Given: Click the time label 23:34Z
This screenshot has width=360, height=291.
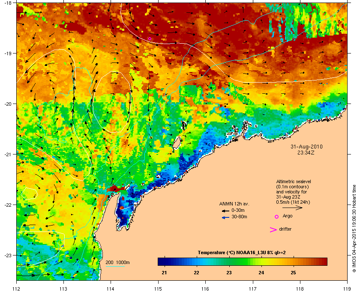Looking at the screenshot, I should pyautogui.click(x=306, y=152).
